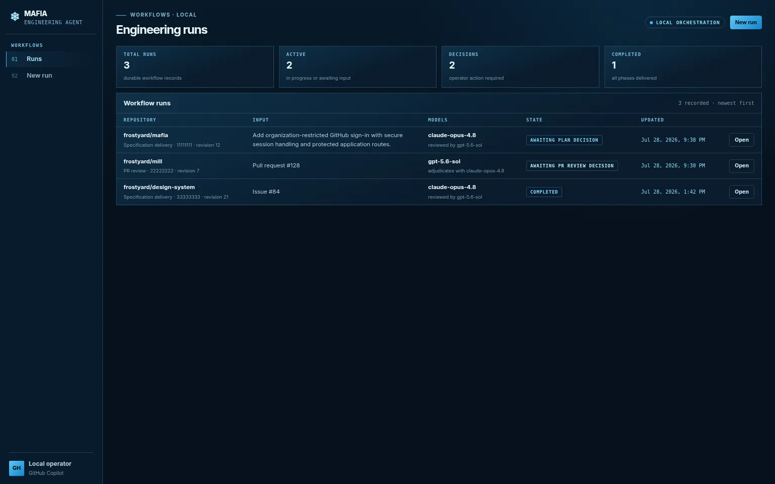Click the Updated column header
Viewport: 775px width, 484px height.
coord(652,120)
